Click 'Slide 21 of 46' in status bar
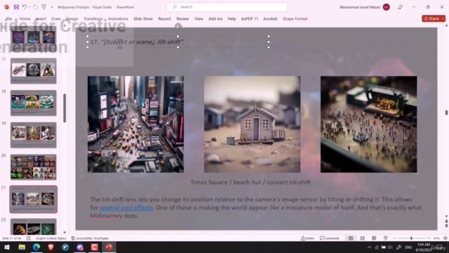This screenshot has height=253, width=449. pyautogui.click(x=12, y=238)
